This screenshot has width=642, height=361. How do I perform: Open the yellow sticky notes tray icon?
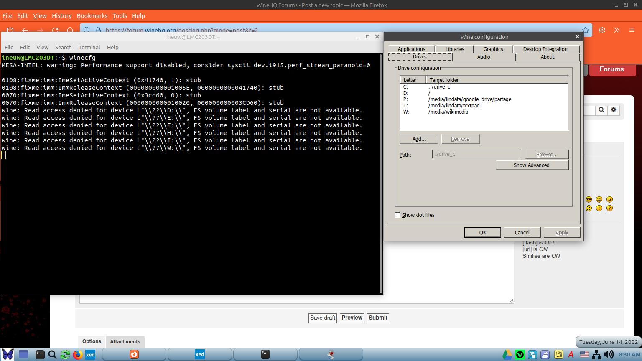(558, 355)
